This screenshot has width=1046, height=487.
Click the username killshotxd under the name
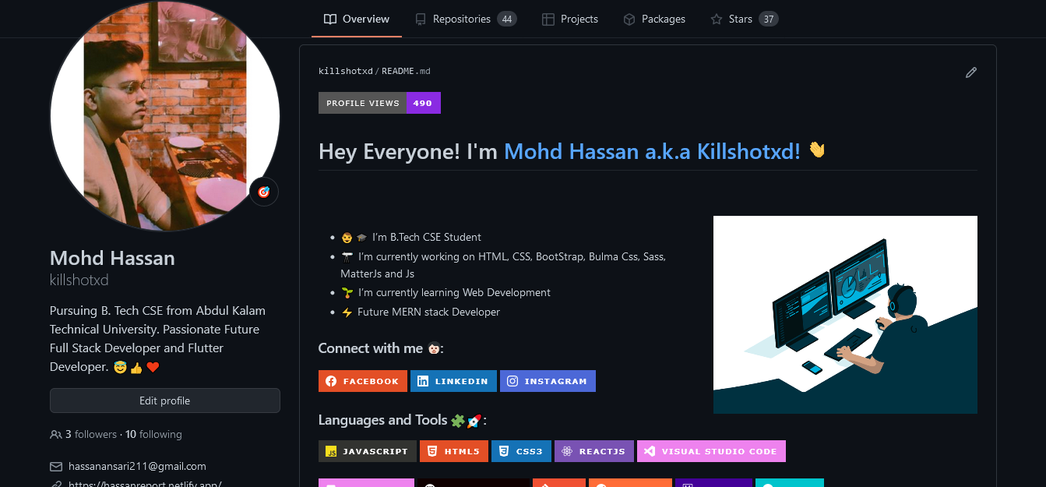(x=79, y=281)
